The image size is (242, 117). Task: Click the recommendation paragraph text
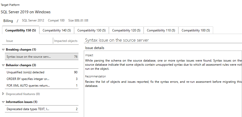164,84
